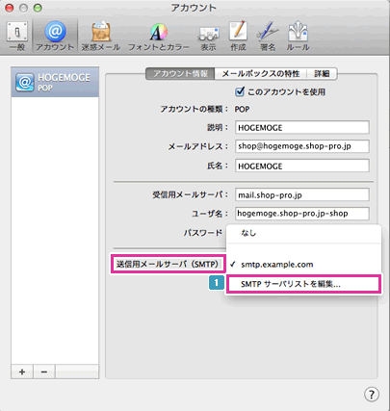Select the HOGEMOGE POP account in sidebar
Image resolution: width=390 pixels, height=411 pixels.
click(x=55, y=82)
